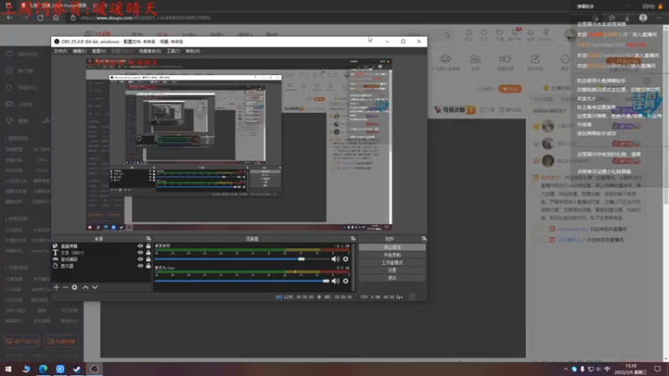Click the OBS preview canvas
The width and height of the screenshot is (669, 376).
tap(239, 145)
